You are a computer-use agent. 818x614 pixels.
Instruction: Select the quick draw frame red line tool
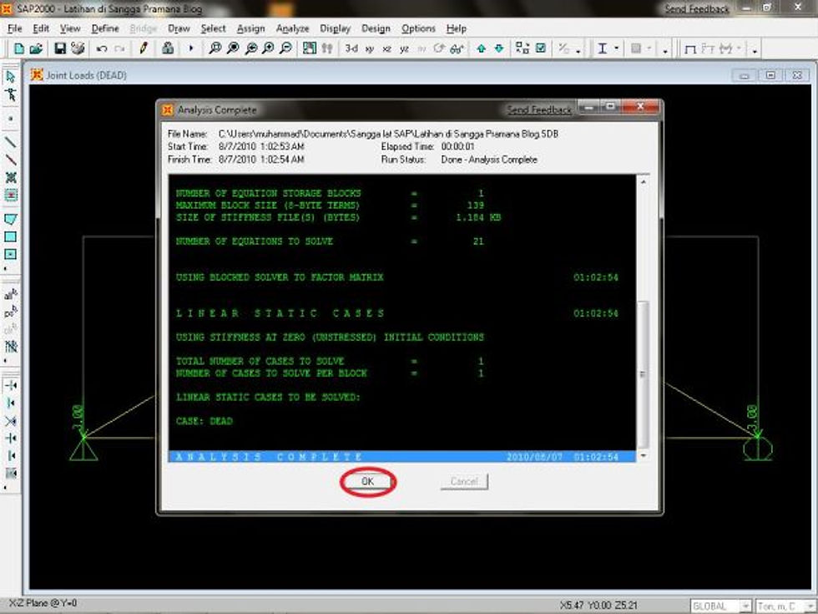click(10, 160)
